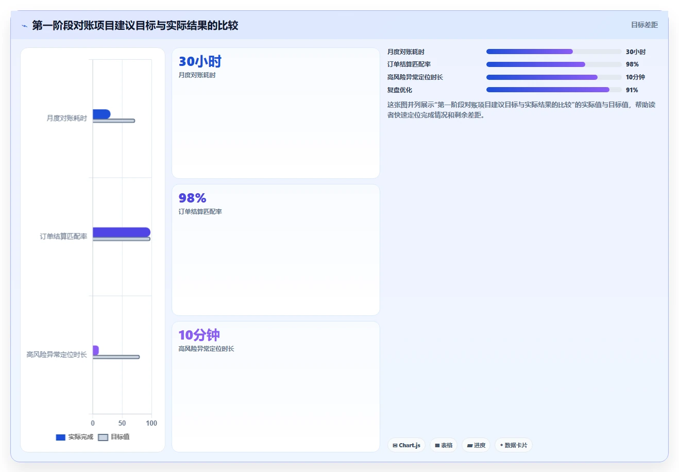Screen dimensions: 679x472
Task: Click the description paragraph under the progress list
Action: [x=521, y=110]
